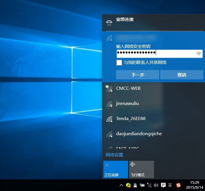Toggle 飞行模式 (Airplane mode) tile
The image size is (205, 191).
click(141, 169)
